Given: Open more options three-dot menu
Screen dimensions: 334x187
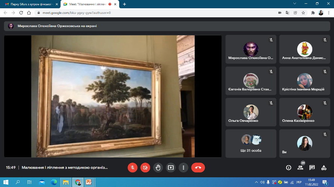Looking at the screenshot, I should click(184, 168).
